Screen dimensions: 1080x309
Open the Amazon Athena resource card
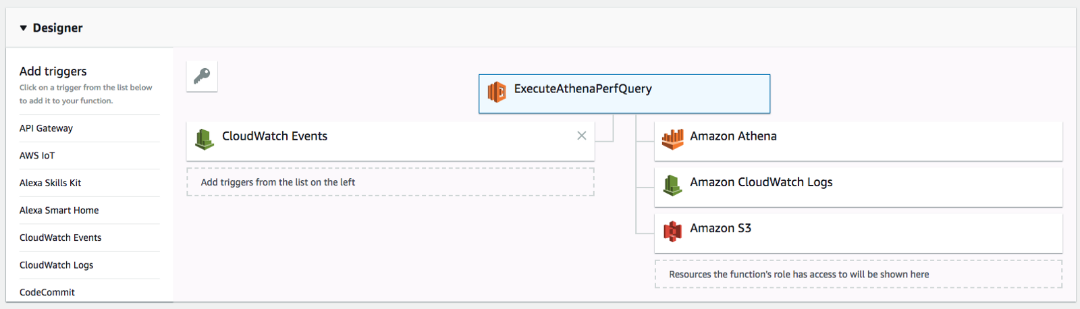point(858,141)
